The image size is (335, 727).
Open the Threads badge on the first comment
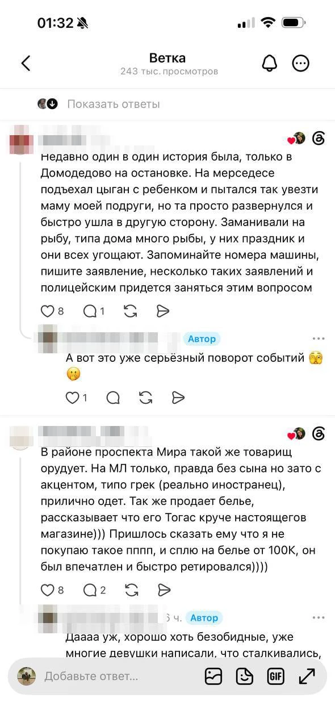319,139
